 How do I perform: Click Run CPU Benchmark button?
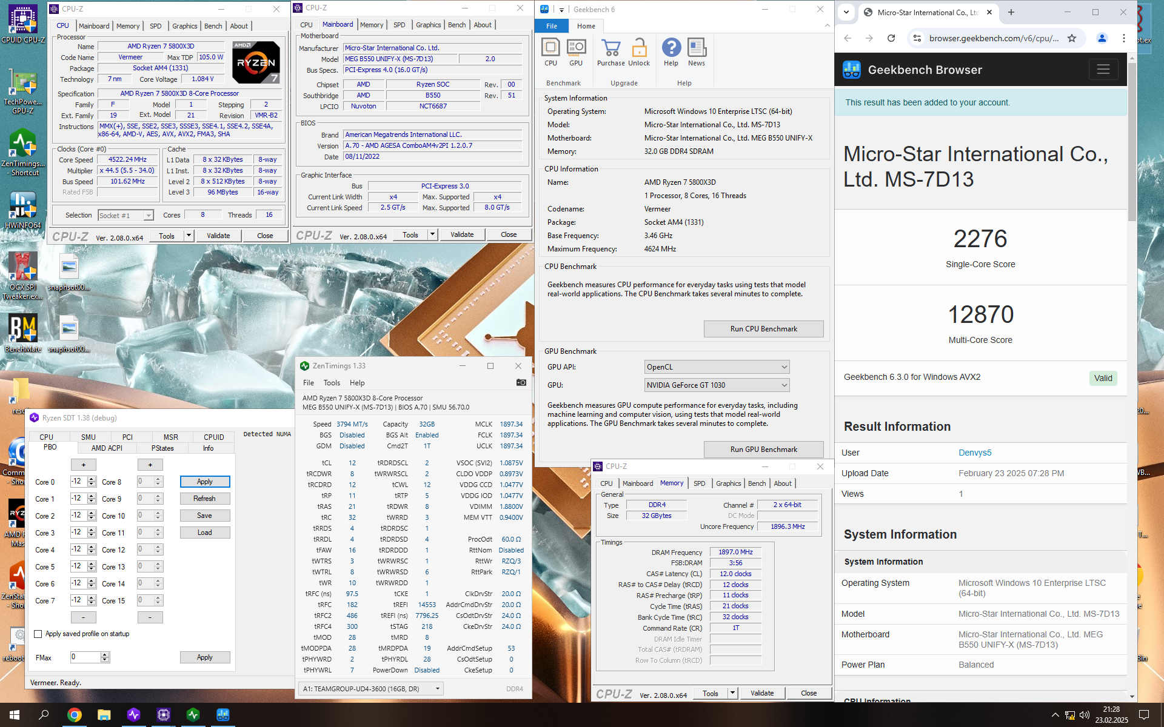(x=763, y=329)
